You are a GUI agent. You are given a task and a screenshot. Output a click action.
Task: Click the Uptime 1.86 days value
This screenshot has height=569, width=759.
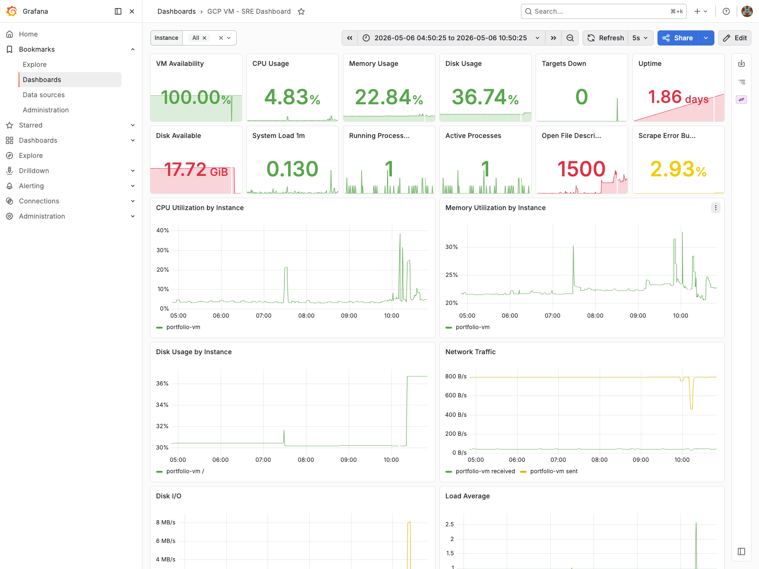click(x=678, y=97)
